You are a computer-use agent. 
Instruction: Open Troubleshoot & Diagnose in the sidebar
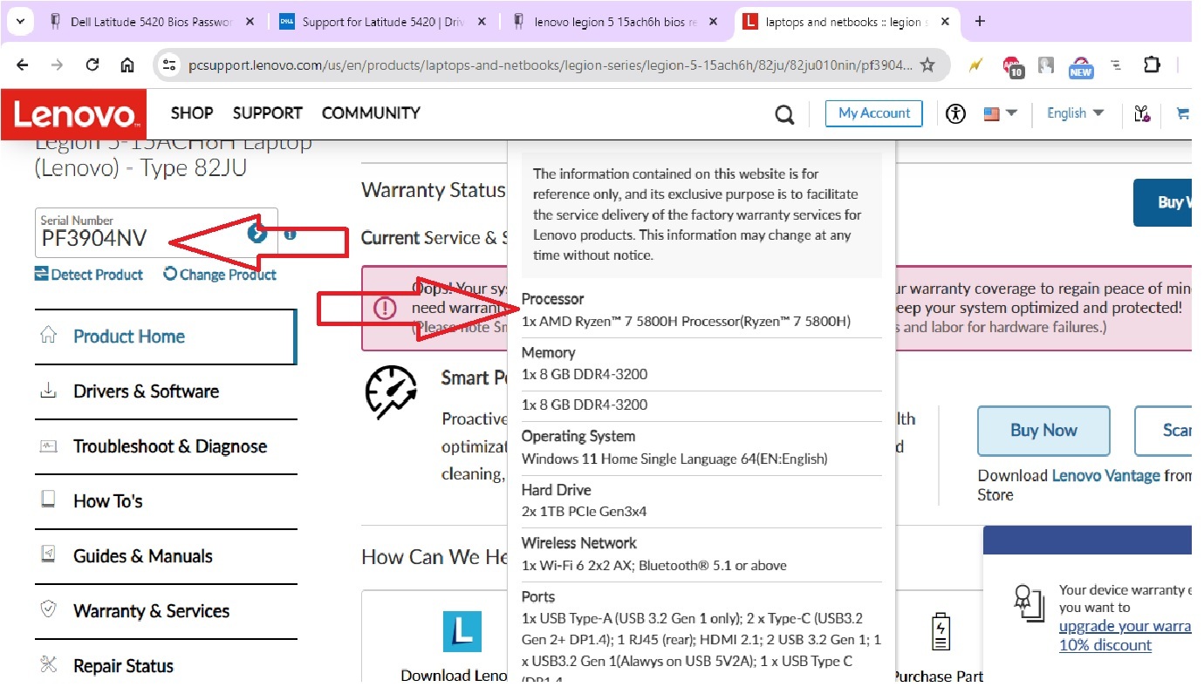tap(166, 446)
